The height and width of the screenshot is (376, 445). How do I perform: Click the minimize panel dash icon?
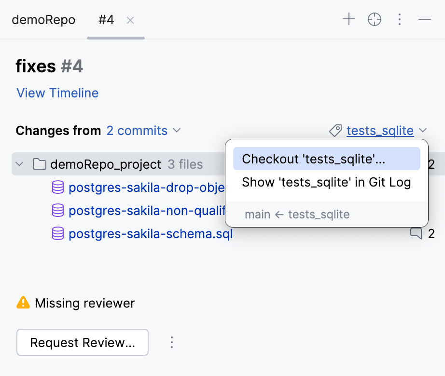point(425,19)
